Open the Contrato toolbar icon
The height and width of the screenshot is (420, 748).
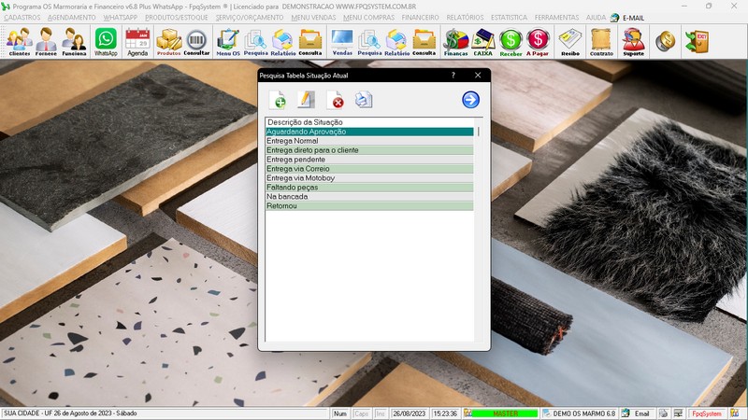pyautogui.click(x=601, y=42)
